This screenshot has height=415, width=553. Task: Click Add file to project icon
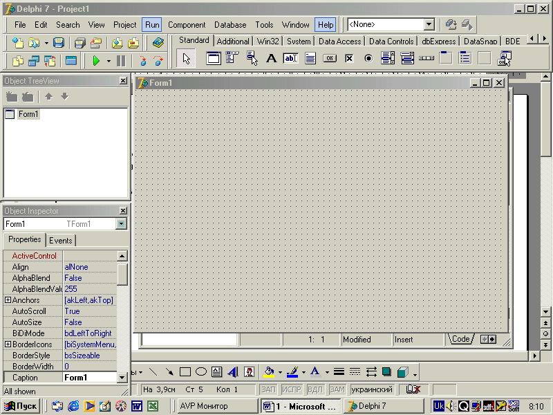point(117,43)
